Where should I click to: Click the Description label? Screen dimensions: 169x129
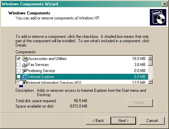(25, 90)
